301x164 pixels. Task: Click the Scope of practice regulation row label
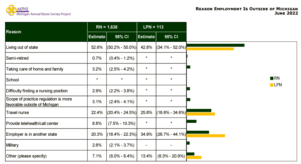click(x=39, y=102)
